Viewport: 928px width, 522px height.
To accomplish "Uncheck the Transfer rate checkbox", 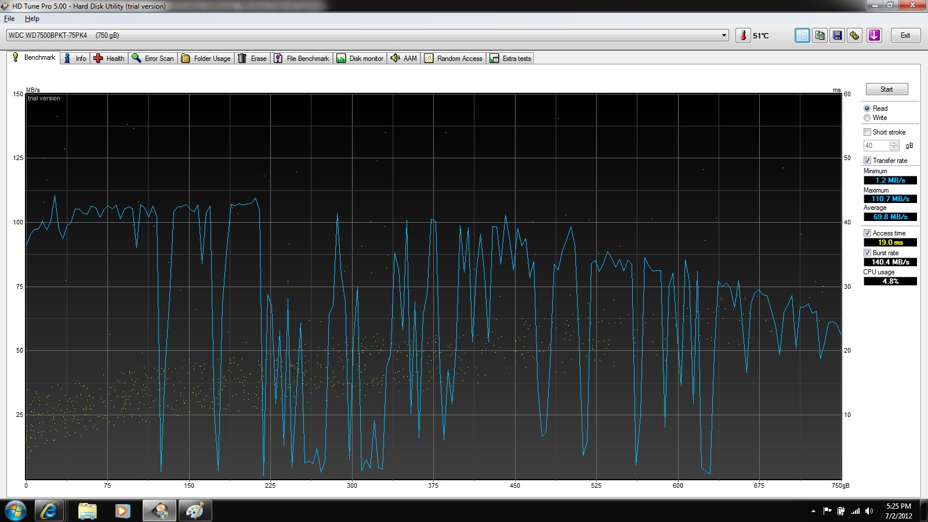I will 867,161.
